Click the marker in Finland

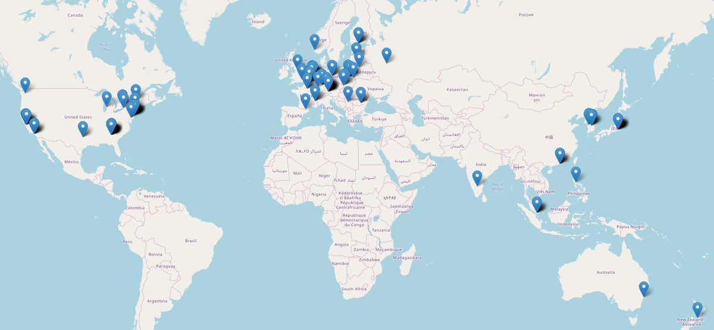[x=358, y=35]
